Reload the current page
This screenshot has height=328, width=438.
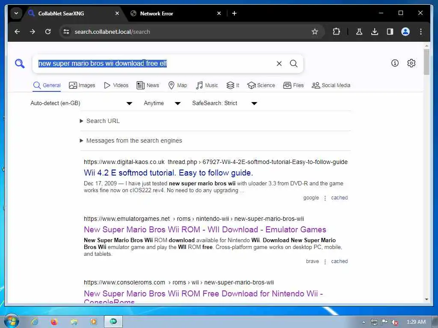click(x=48, y=32)
